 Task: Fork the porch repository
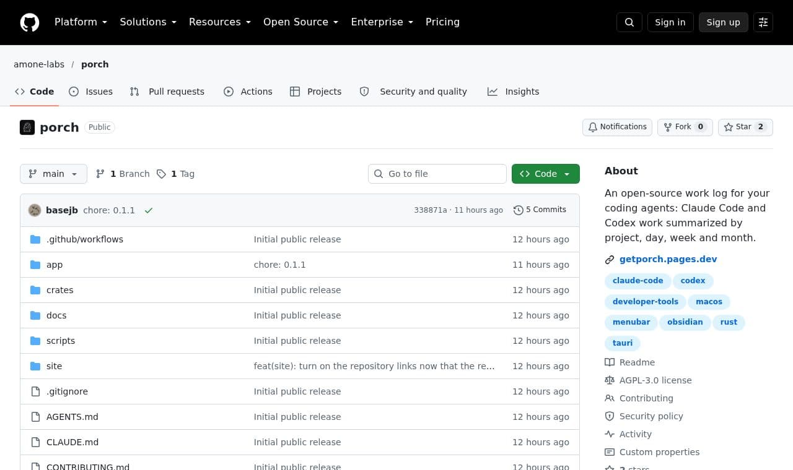685,127
